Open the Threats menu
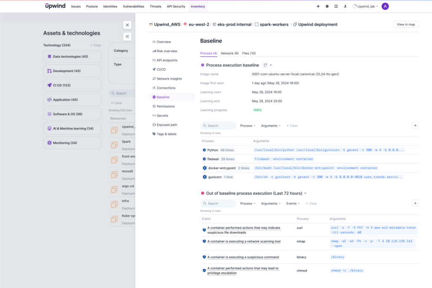 pyautogui.click(x=155, y=6)
